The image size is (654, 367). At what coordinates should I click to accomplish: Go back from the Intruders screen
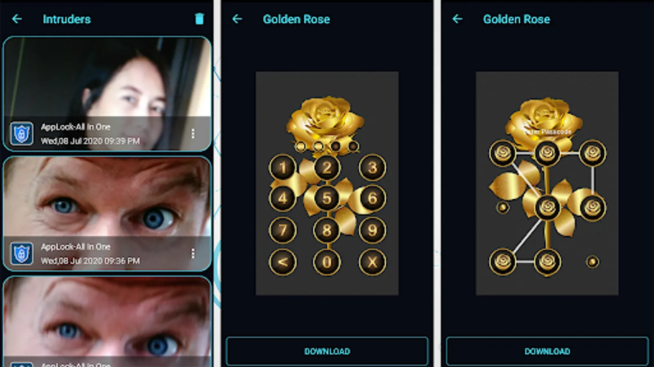click(x=17, y=19)
